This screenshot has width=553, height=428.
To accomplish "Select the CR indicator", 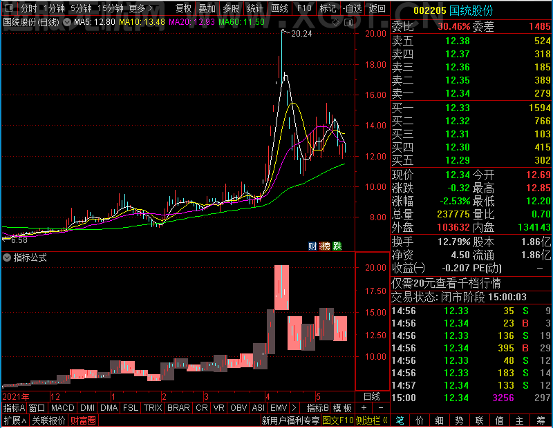I will pos(201,408).
